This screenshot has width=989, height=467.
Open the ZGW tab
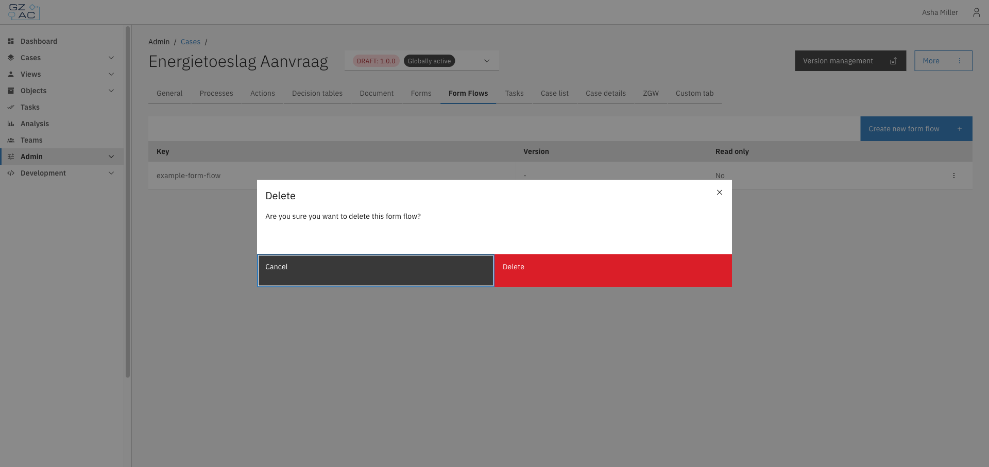point(651,93)
